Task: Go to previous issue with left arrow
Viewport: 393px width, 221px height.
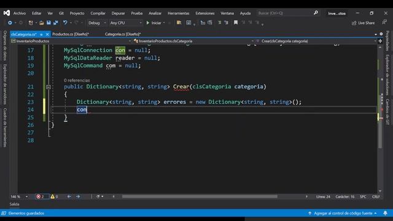Action: (69, 196)
